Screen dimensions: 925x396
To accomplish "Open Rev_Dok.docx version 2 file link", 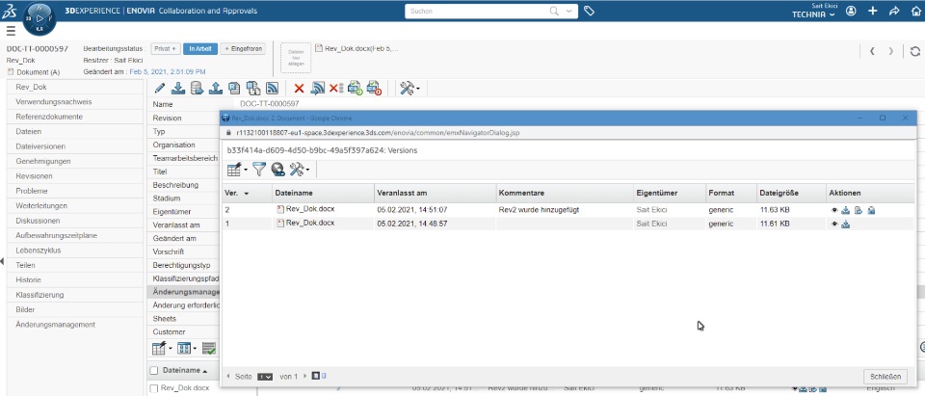I will 309,209.
